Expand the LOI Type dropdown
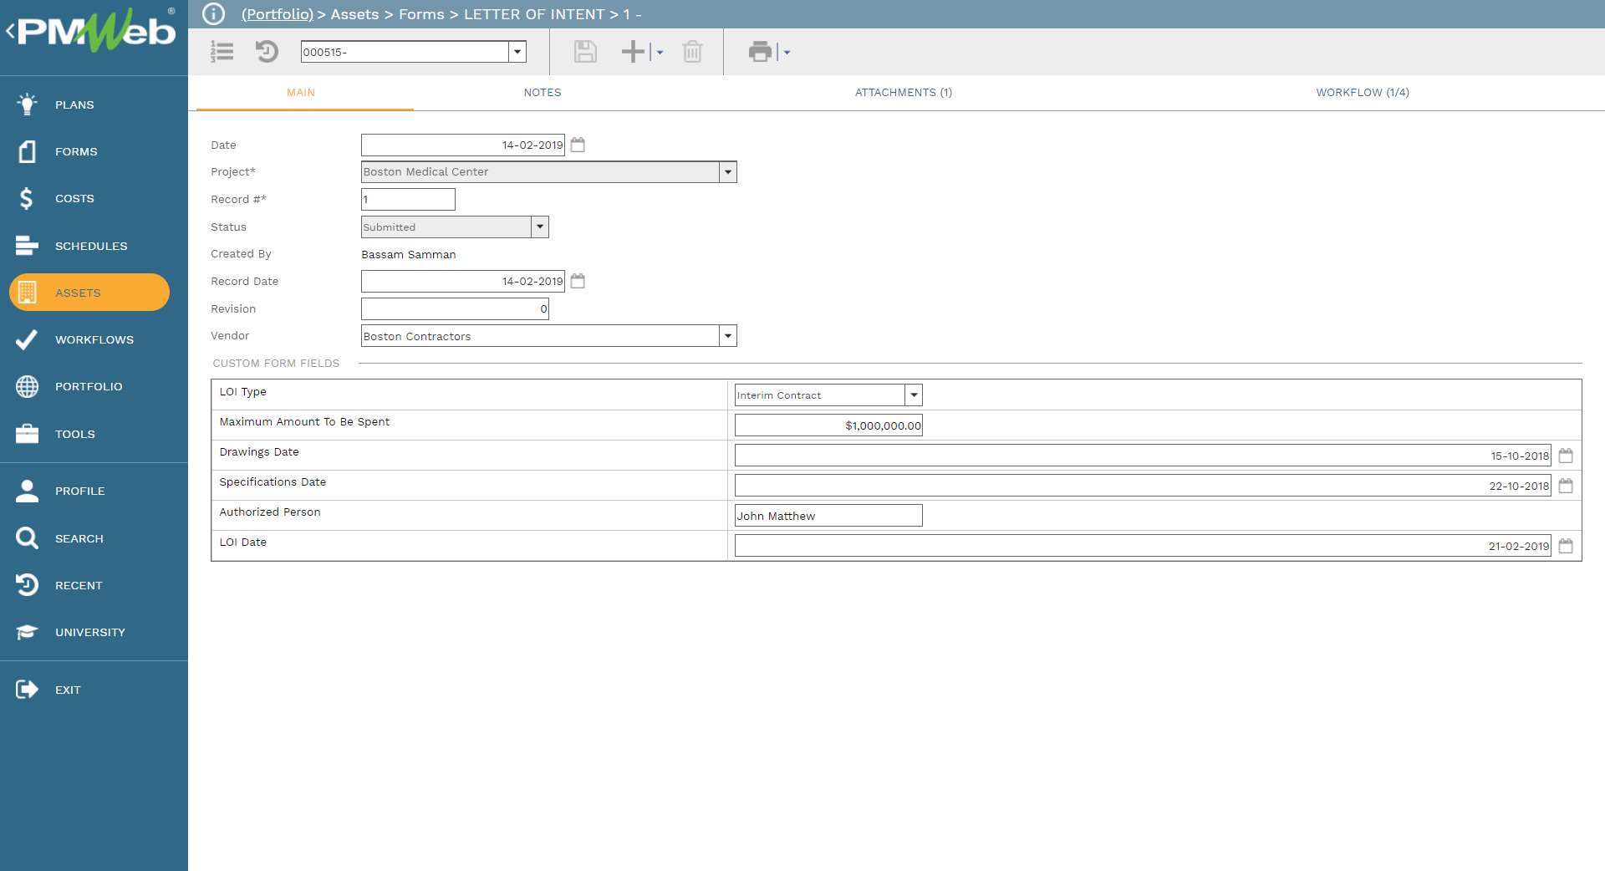Screen dimensions: 1605x871 [914, 395]
